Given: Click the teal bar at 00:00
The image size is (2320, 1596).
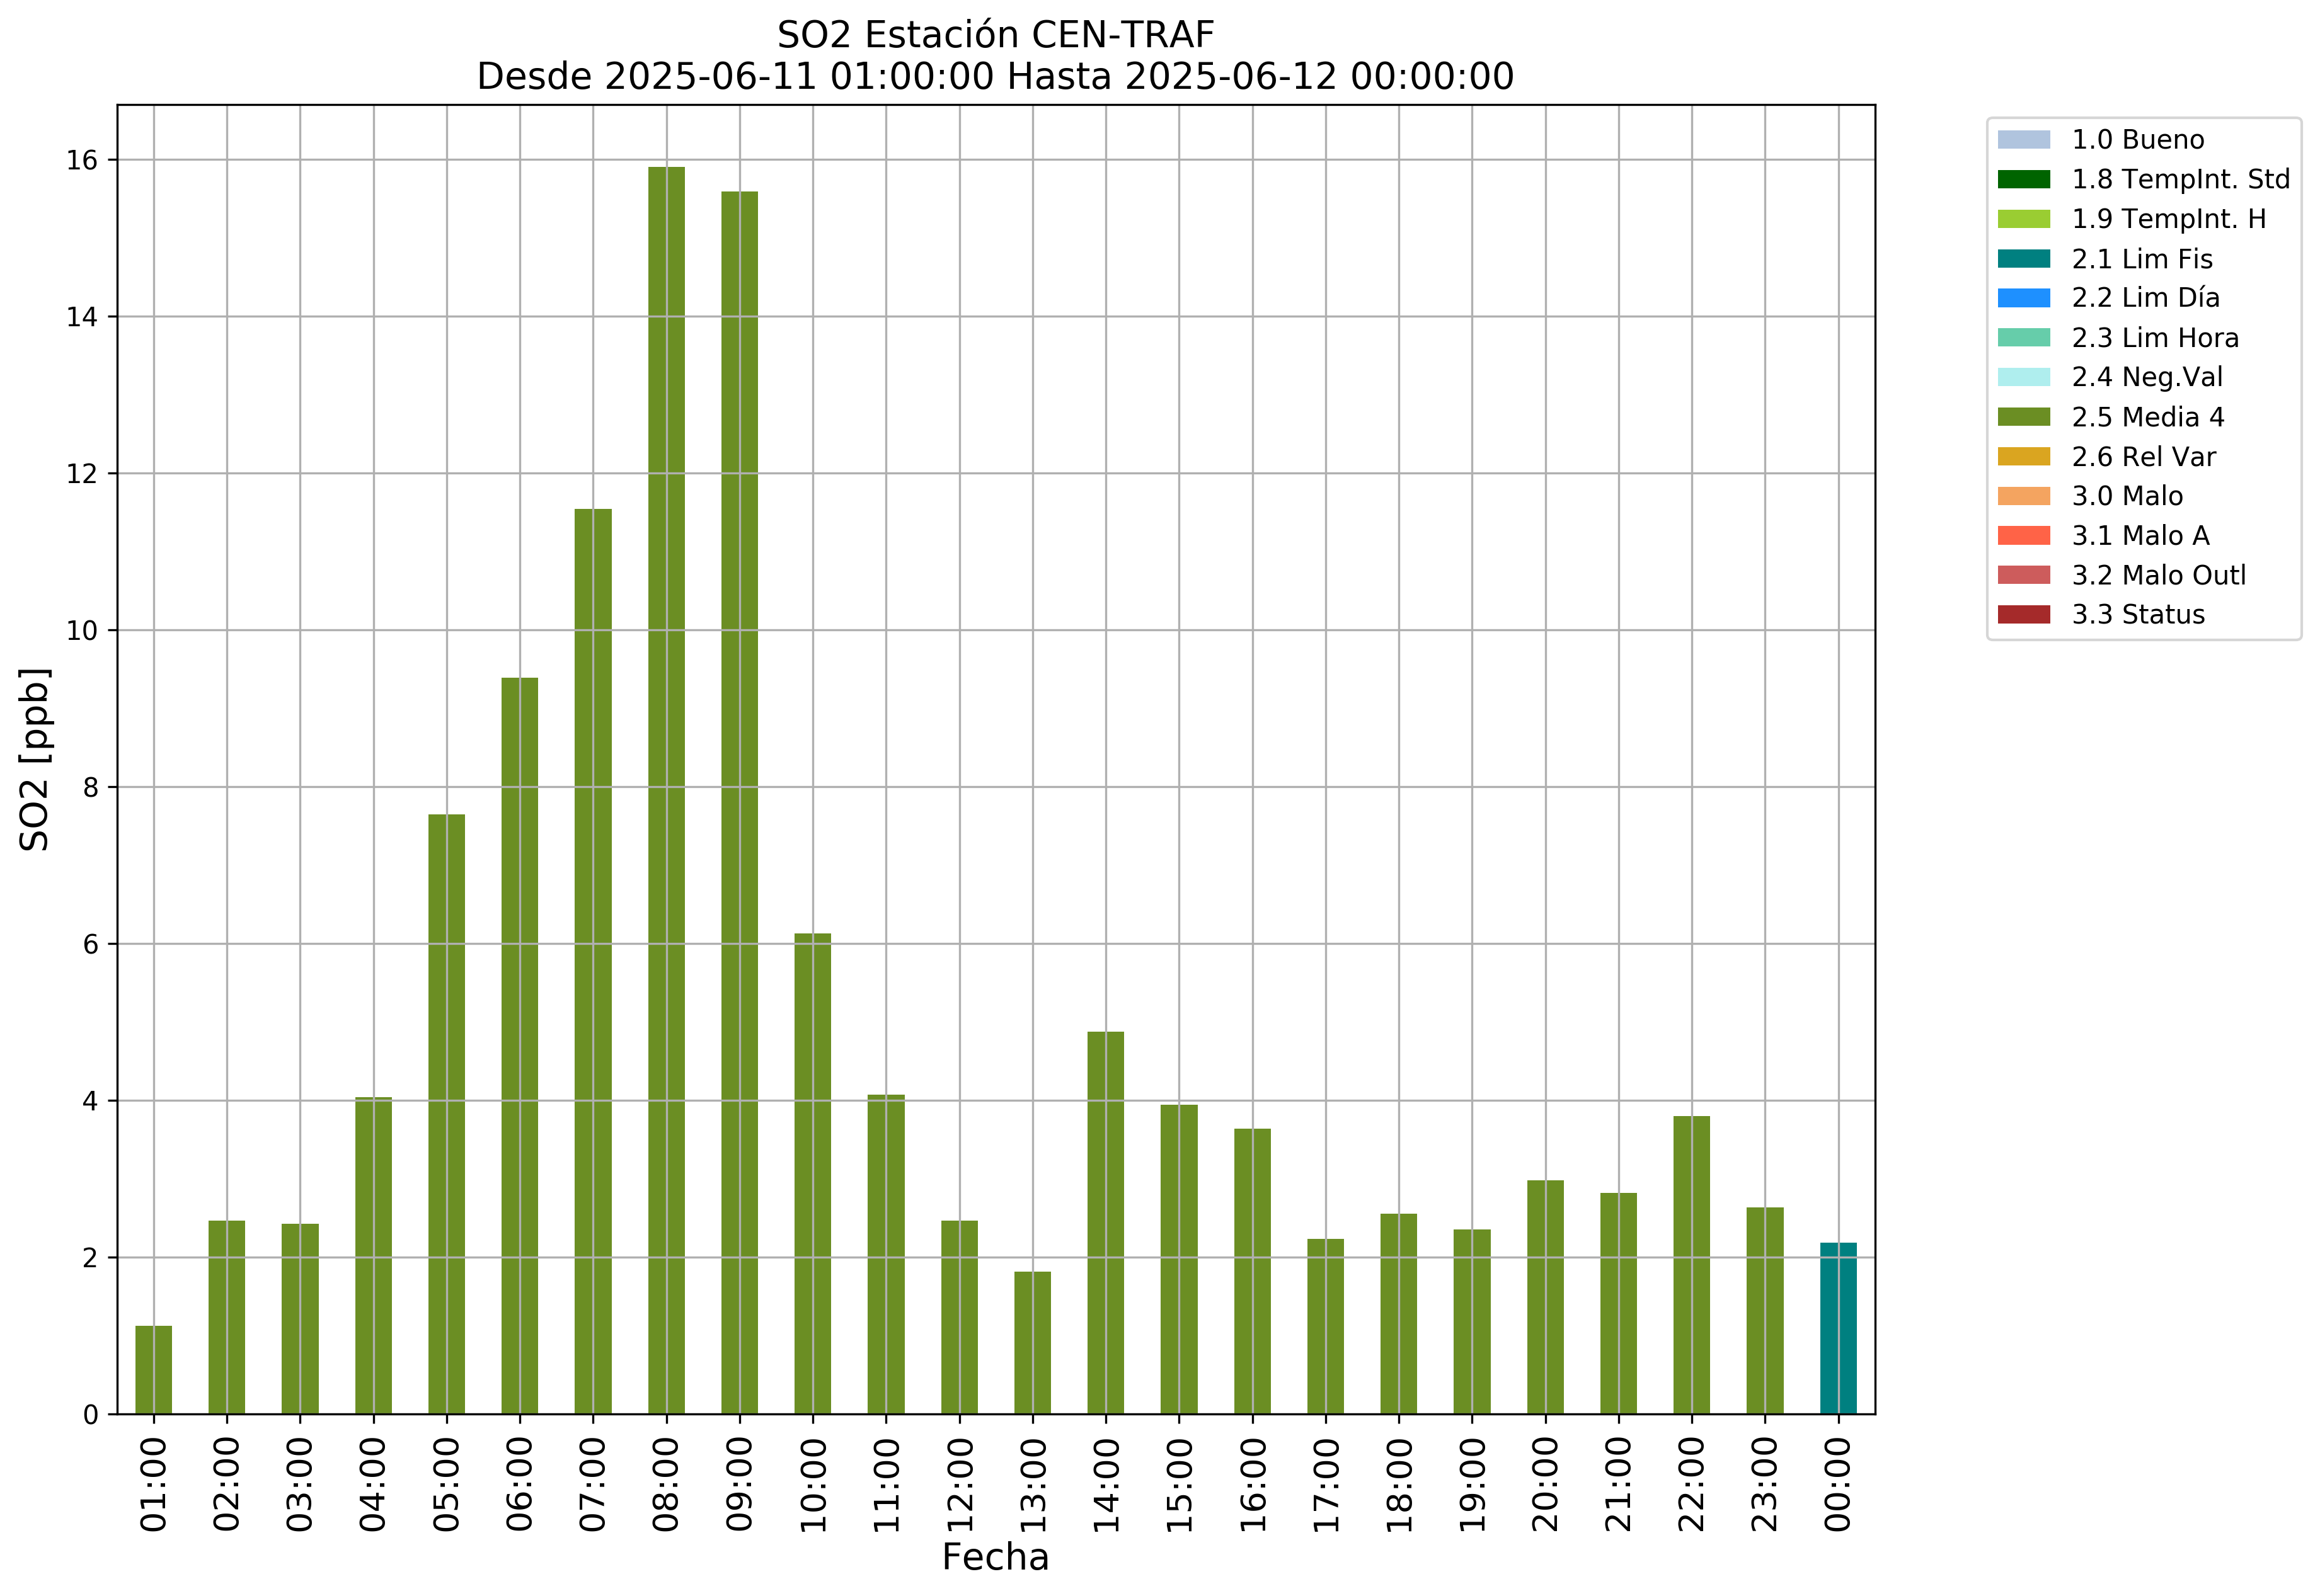Looking at the screenshot, I should coord(1838,1329).
